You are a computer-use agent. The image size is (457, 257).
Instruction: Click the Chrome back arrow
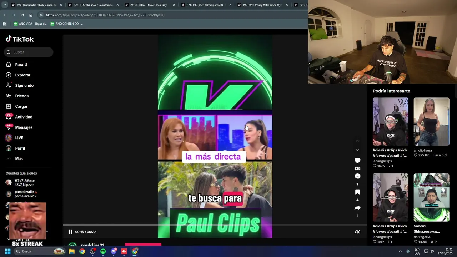point(5,15)
